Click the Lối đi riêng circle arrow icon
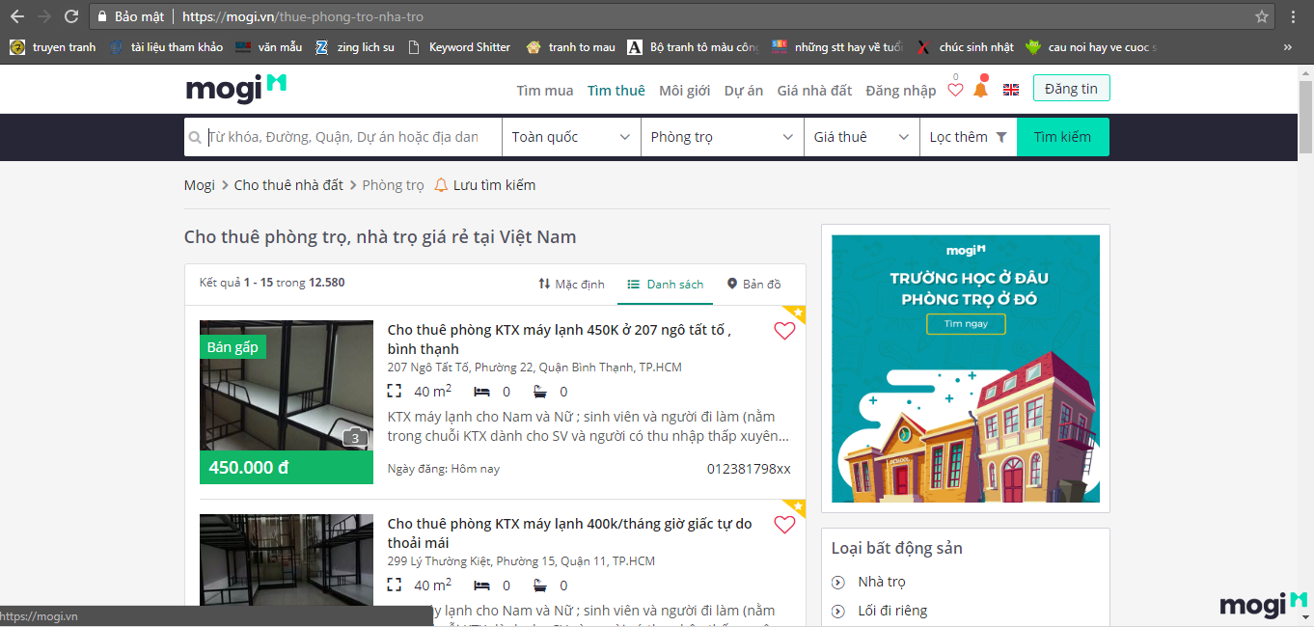The height and width of the screenshot is (627, 1314). tap(837, 611)
